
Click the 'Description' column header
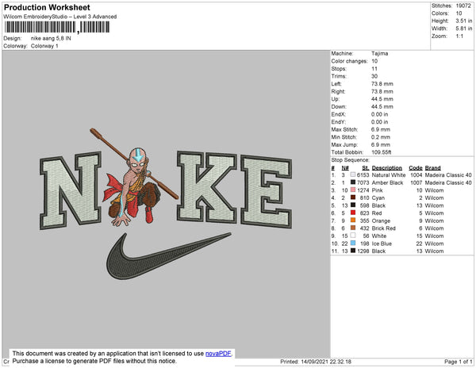point(387,168)
